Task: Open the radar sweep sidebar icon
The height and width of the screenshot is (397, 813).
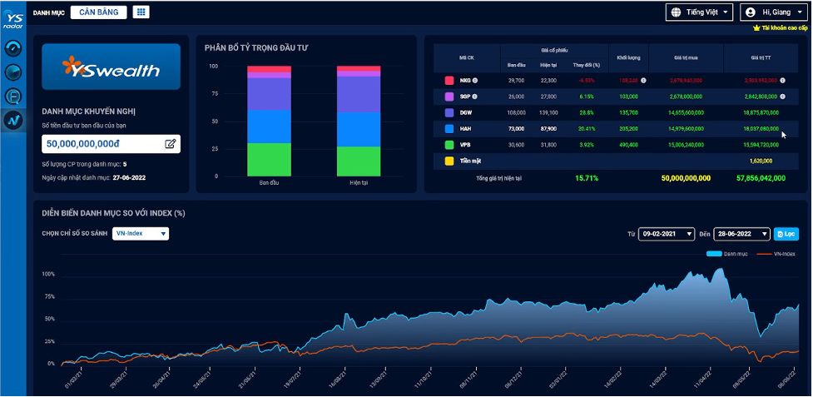Action: pos(13,72)
